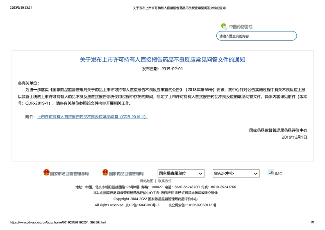Expand the 省ADR中心 dropdown

coord(236,173)
